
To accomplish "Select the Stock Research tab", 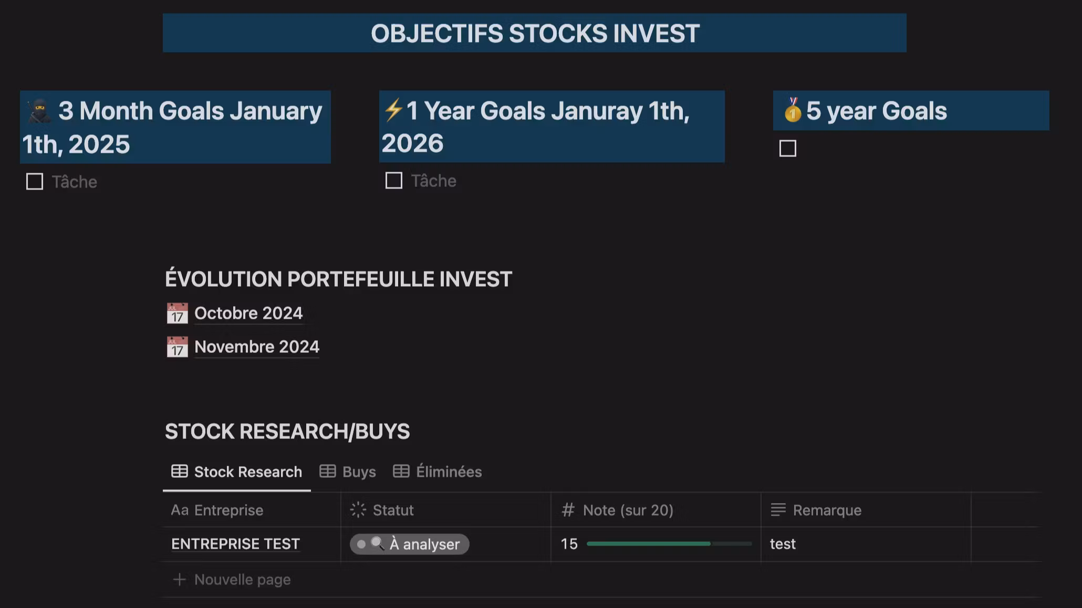I will click(237, 471).
